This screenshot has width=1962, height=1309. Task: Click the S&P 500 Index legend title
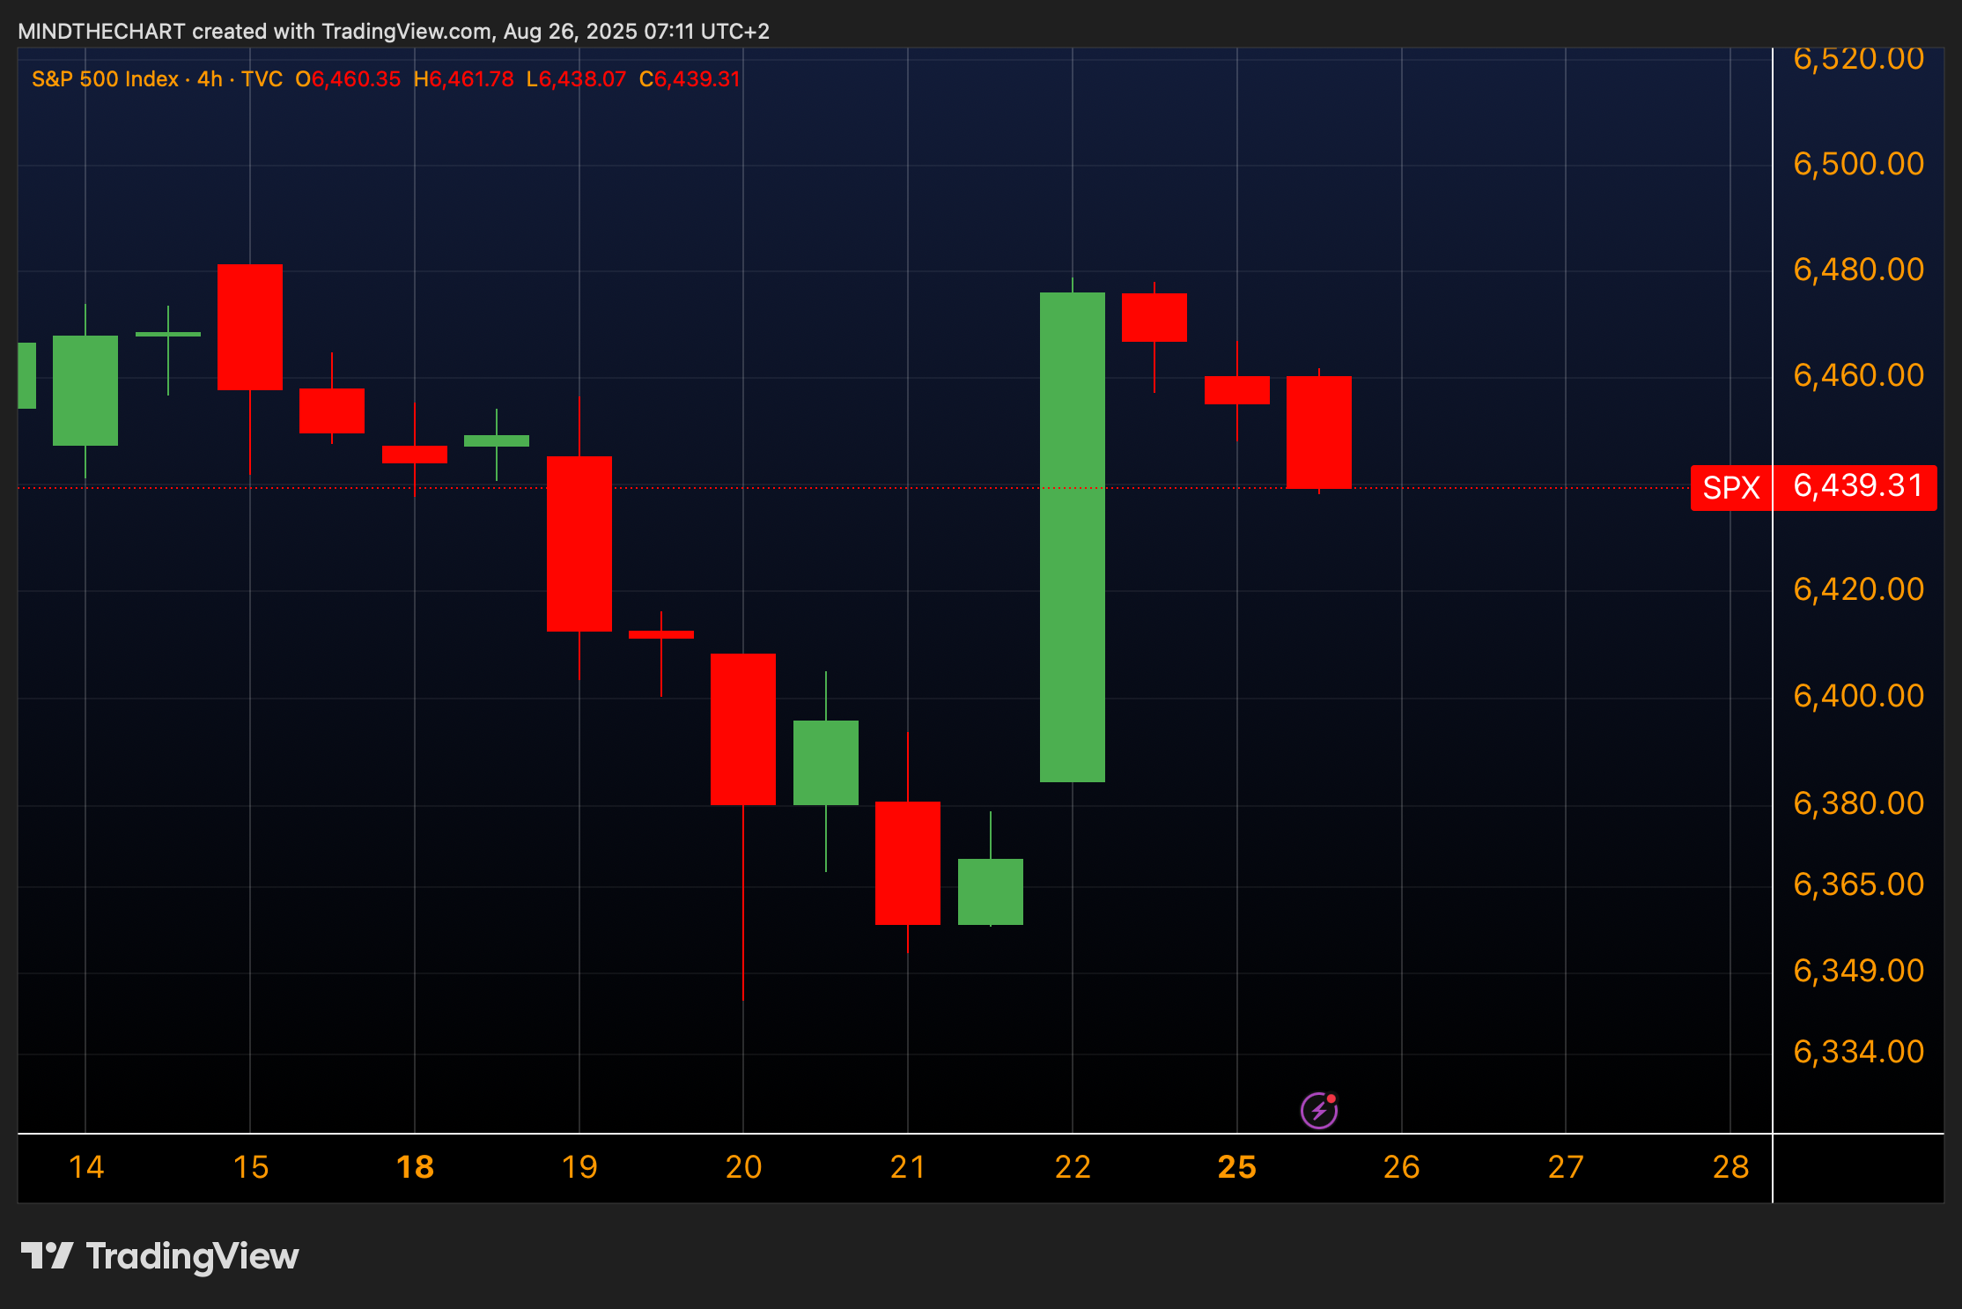pyautogui.click(x=105, y=79)
